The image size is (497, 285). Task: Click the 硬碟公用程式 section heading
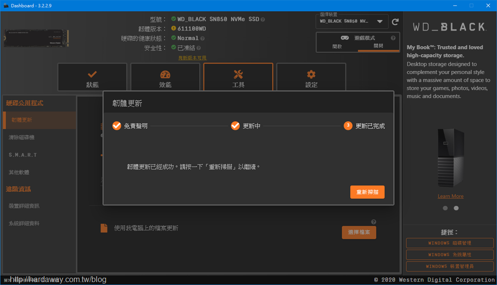pos(24,103)
